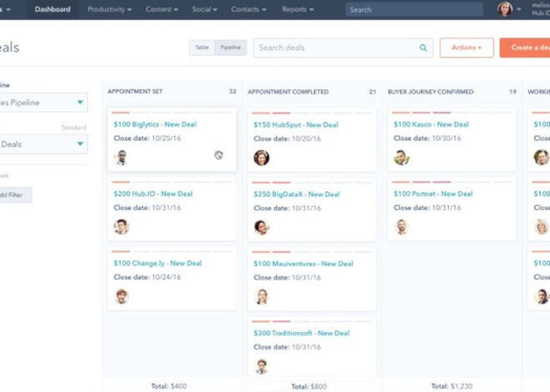Screen dimensions: 550x392
Task: Open the Deals view dropdown
Action: (x=42, y=144)
